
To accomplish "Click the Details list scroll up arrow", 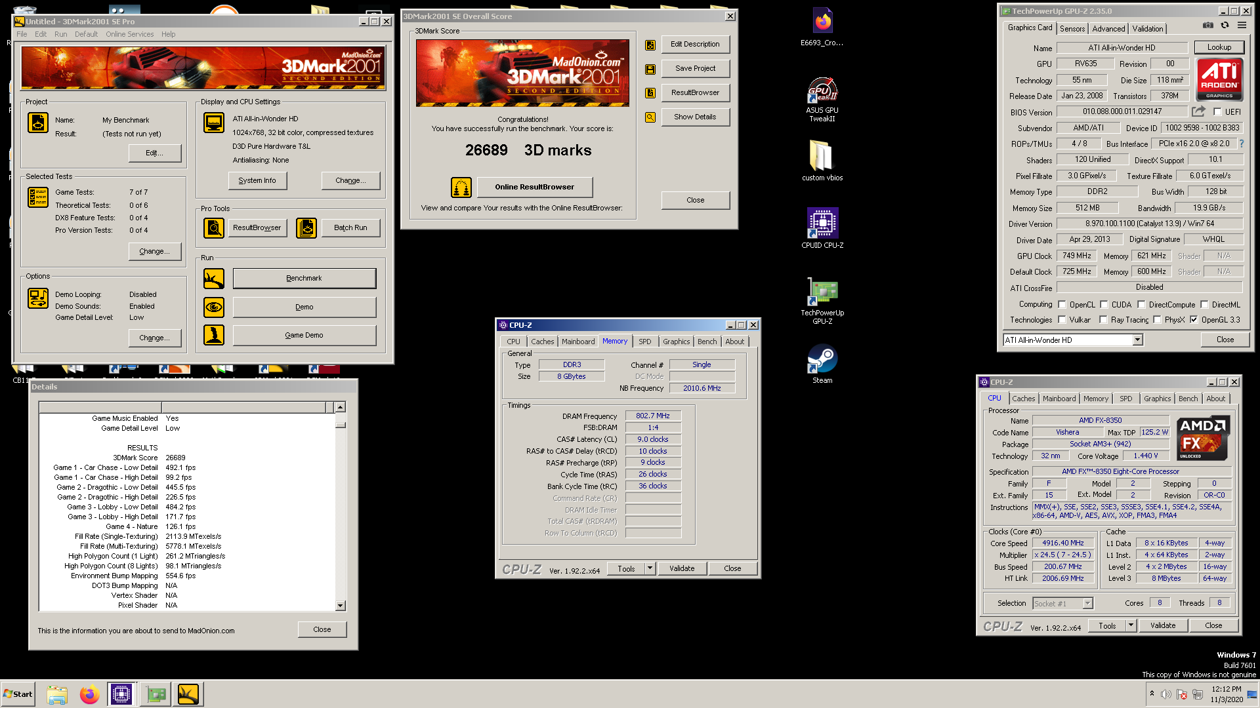I will click(x=340, y=407).
